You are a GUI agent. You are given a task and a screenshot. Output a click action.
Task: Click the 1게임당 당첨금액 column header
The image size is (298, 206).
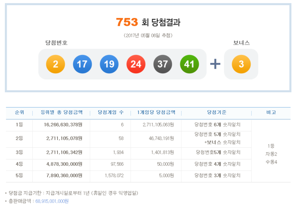(156, 112)
